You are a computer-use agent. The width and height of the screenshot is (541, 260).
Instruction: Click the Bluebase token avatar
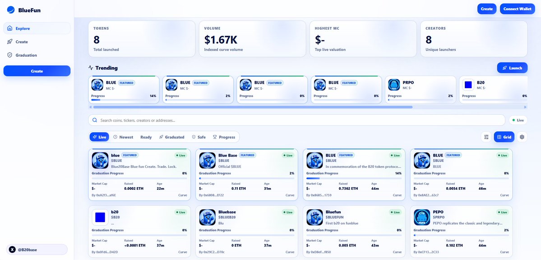click(208, 217)
